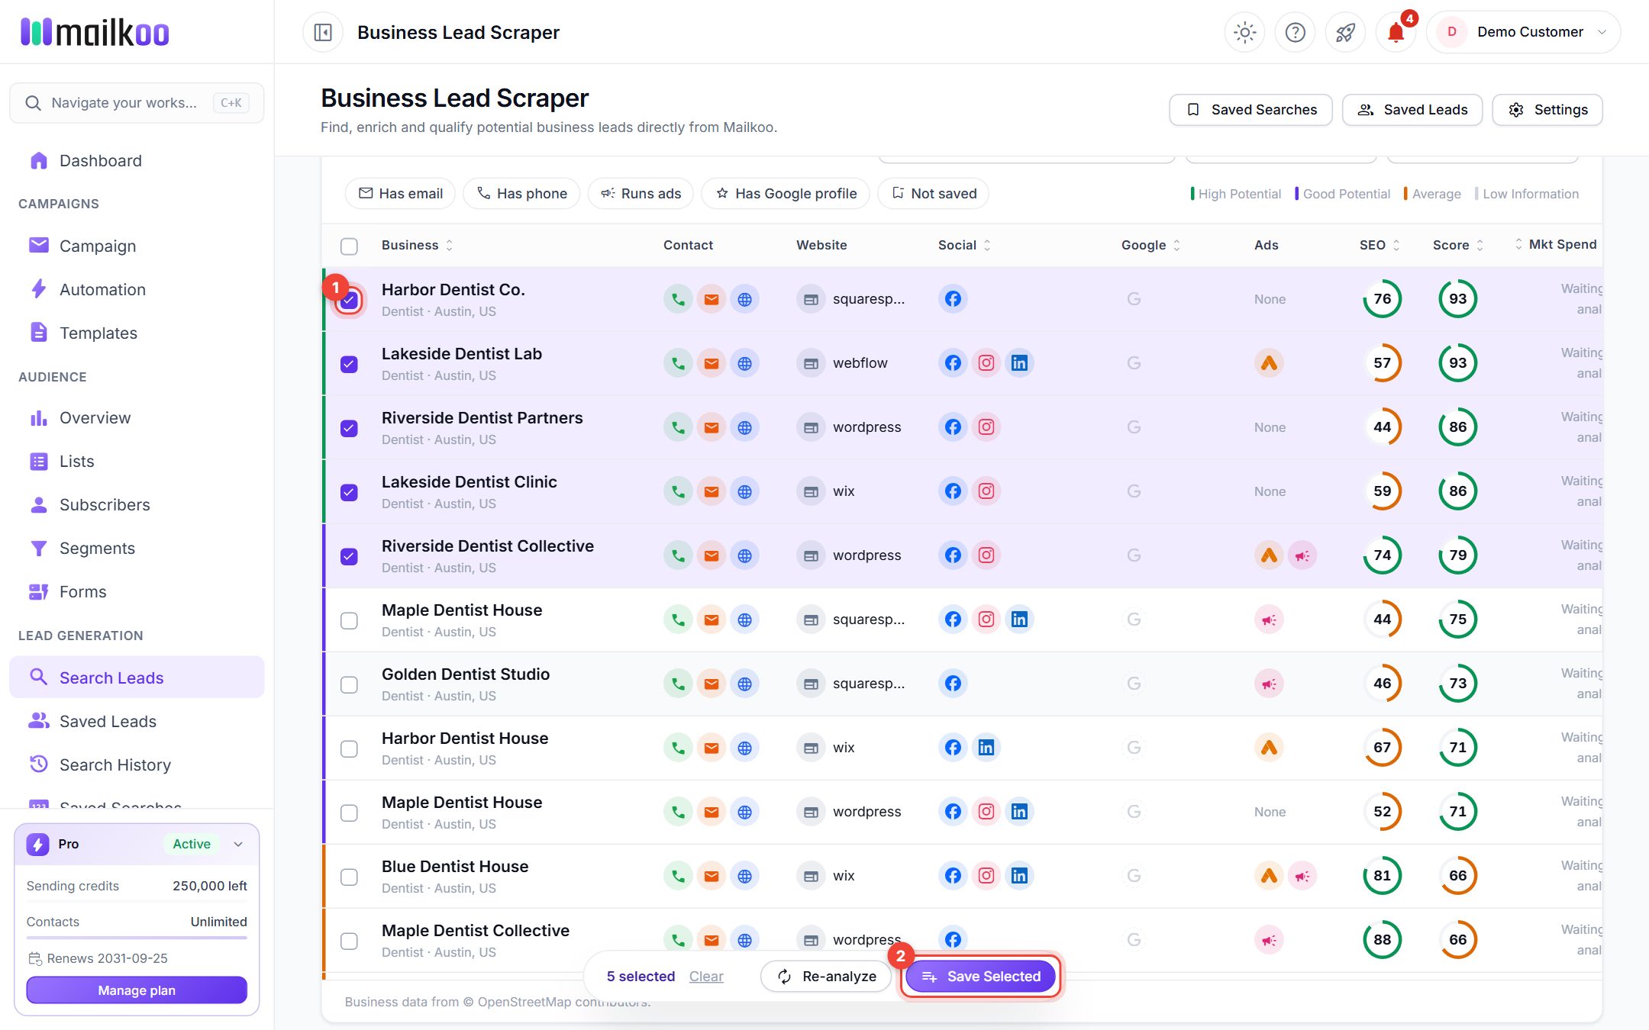Email Lakeside Dentist Lab envelope icon

[712, 363]
